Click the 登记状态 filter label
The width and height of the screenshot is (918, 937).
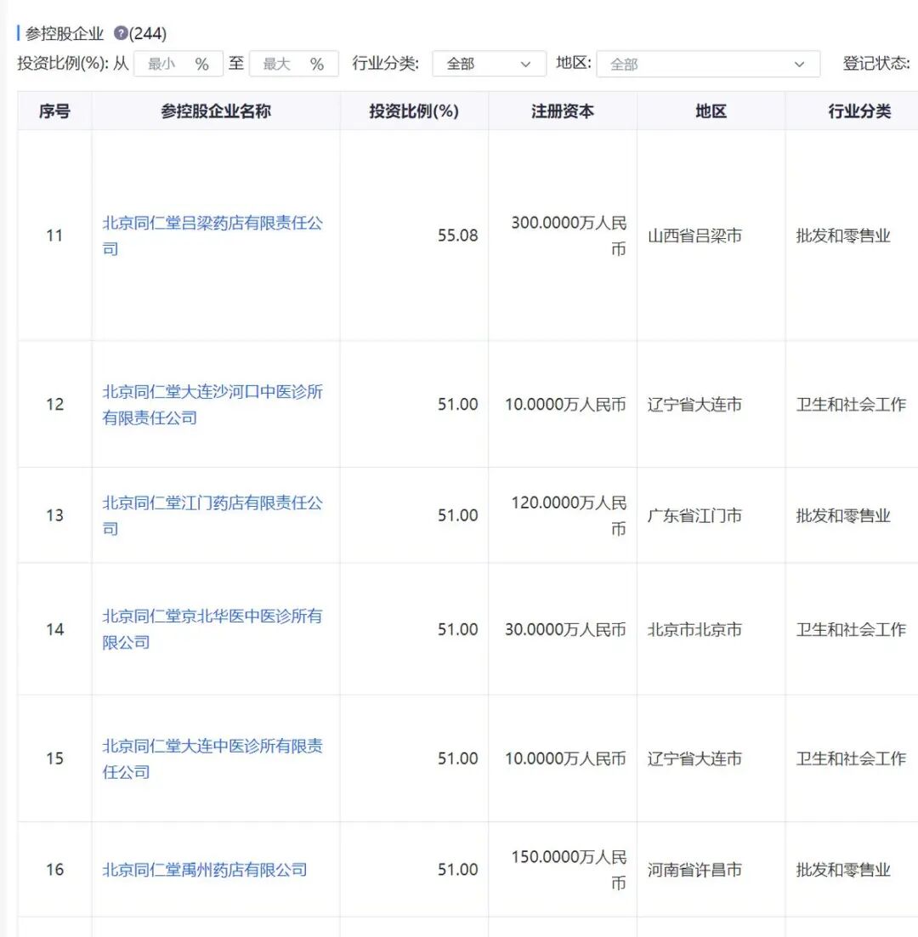click(x=876, y=63)
